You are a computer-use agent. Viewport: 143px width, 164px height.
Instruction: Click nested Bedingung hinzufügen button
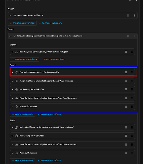(24, 59)
